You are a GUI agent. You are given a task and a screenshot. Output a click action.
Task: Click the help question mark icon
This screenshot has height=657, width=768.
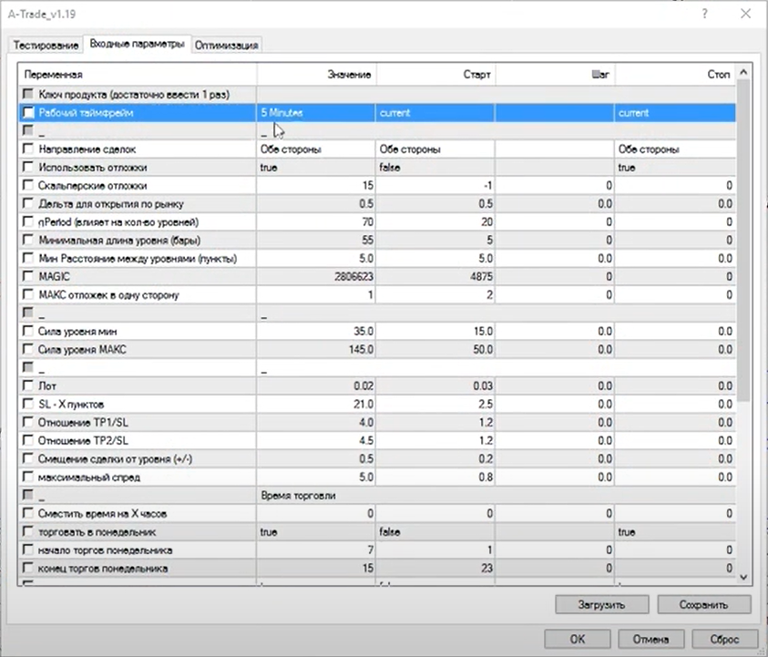tap(704, 14)
